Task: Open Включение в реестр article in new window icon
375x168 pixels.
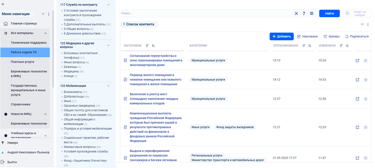Action: (x=358, y=99)
